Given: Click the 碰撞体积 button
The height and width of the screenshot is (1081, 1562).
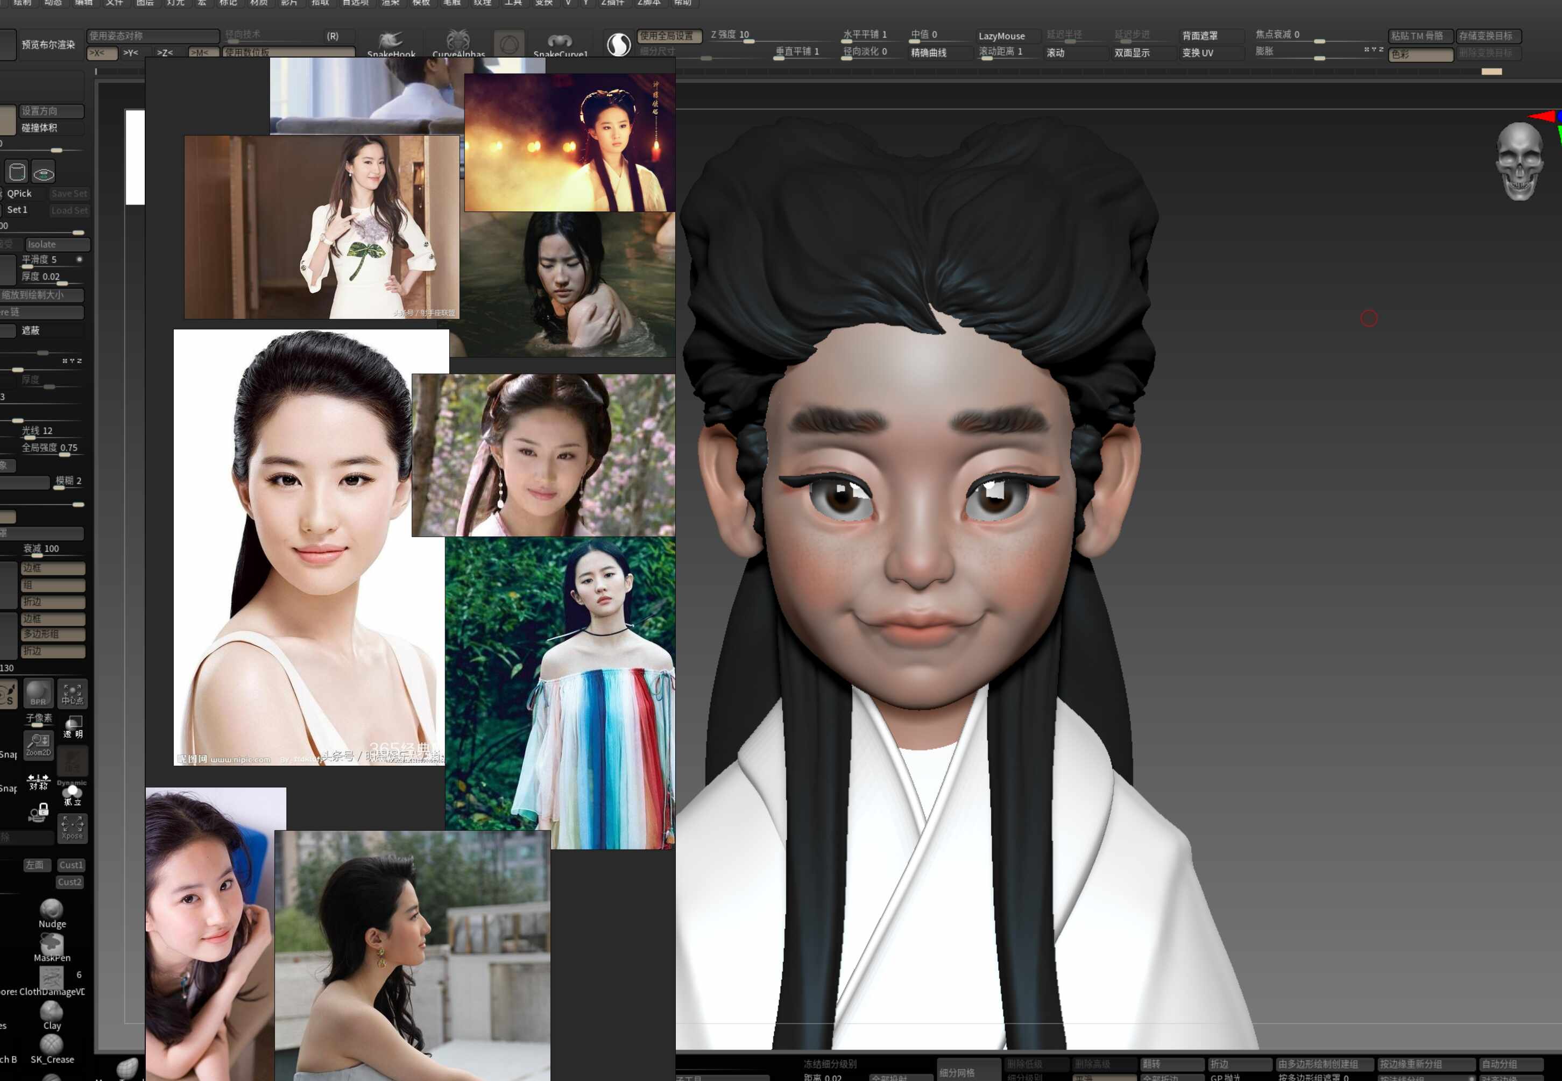Looking at the screenshot, I should click(x=52, y=128).
